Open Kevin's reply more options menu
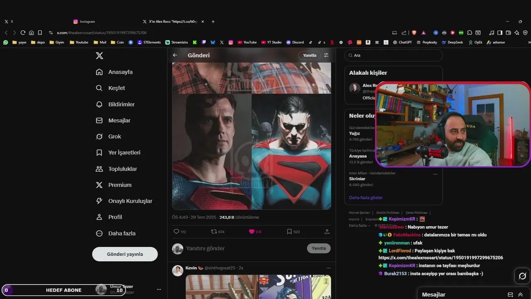This screenshot has height=299, width=531. tap(329, 268)
